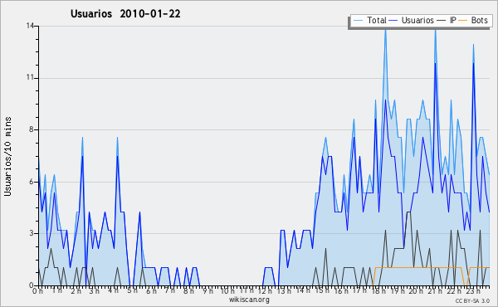The width and height of the screenshot is (498, 307).
Task: Click the x-axis label '21 h'
Action: click(x=435, y=290)
